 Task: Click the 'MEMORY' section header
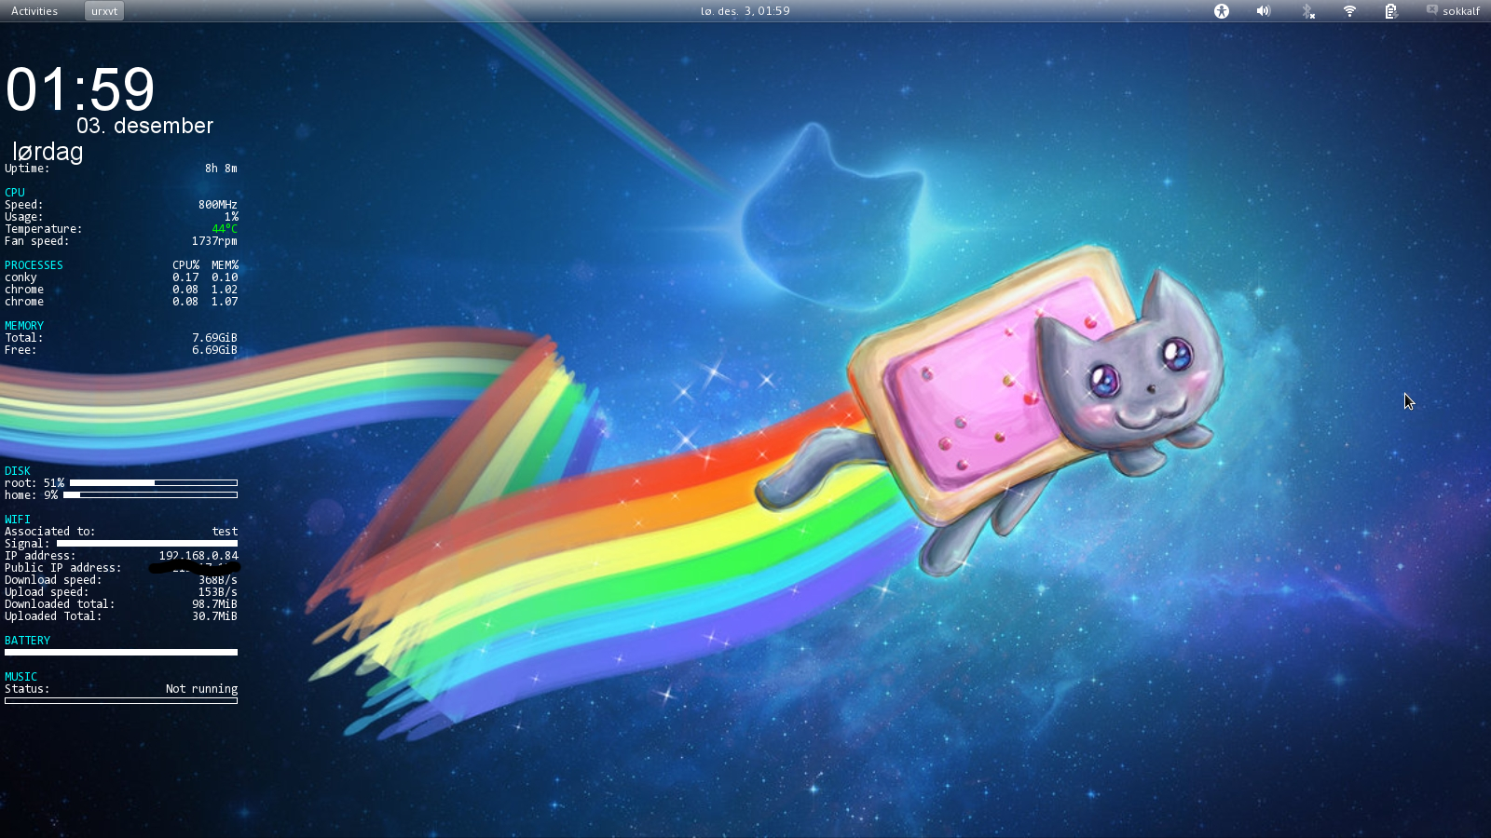pyautogui.click(x=24, y=326)
